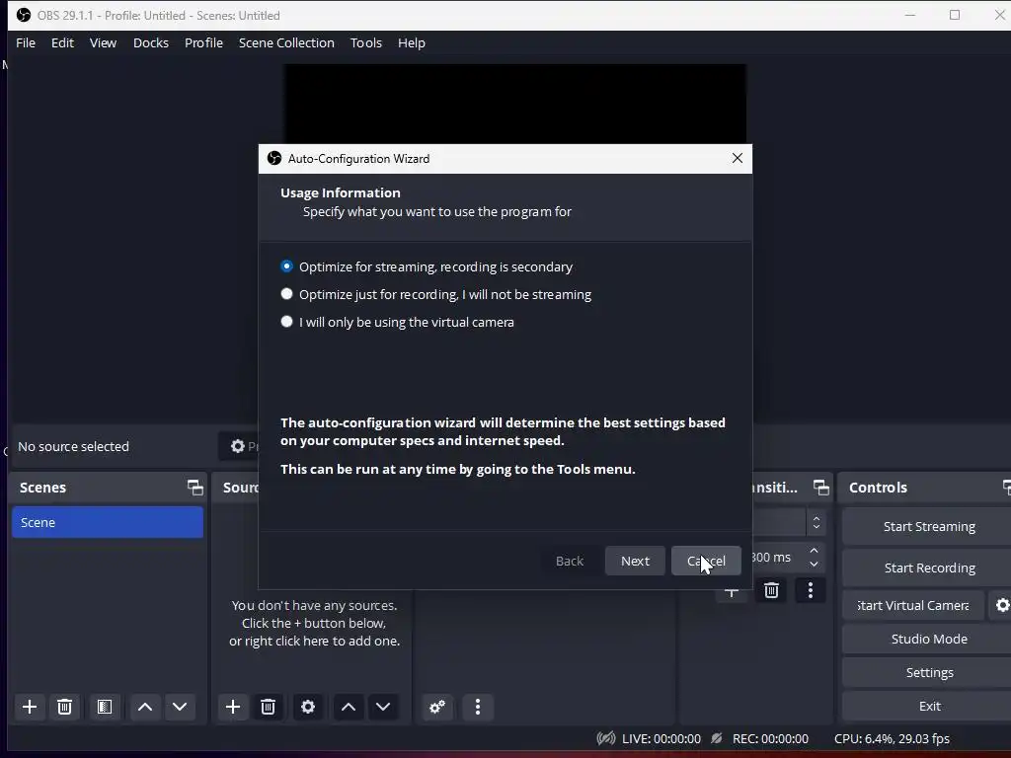The height and width of the screenshot is (758, 1011).
Task: Select the Scene item in Scenes list
Action: pos(108,522)
